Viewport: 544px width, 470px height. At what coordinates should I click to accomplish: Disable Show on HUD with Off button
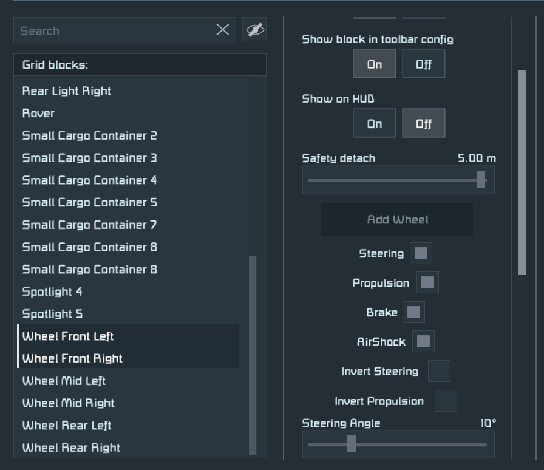(423, 123)
